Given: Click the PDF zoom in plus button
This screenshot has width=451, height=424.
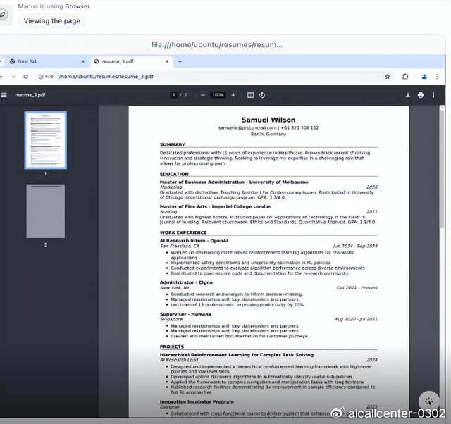Looking at the screenshot, I should click(x=233, y=95).
